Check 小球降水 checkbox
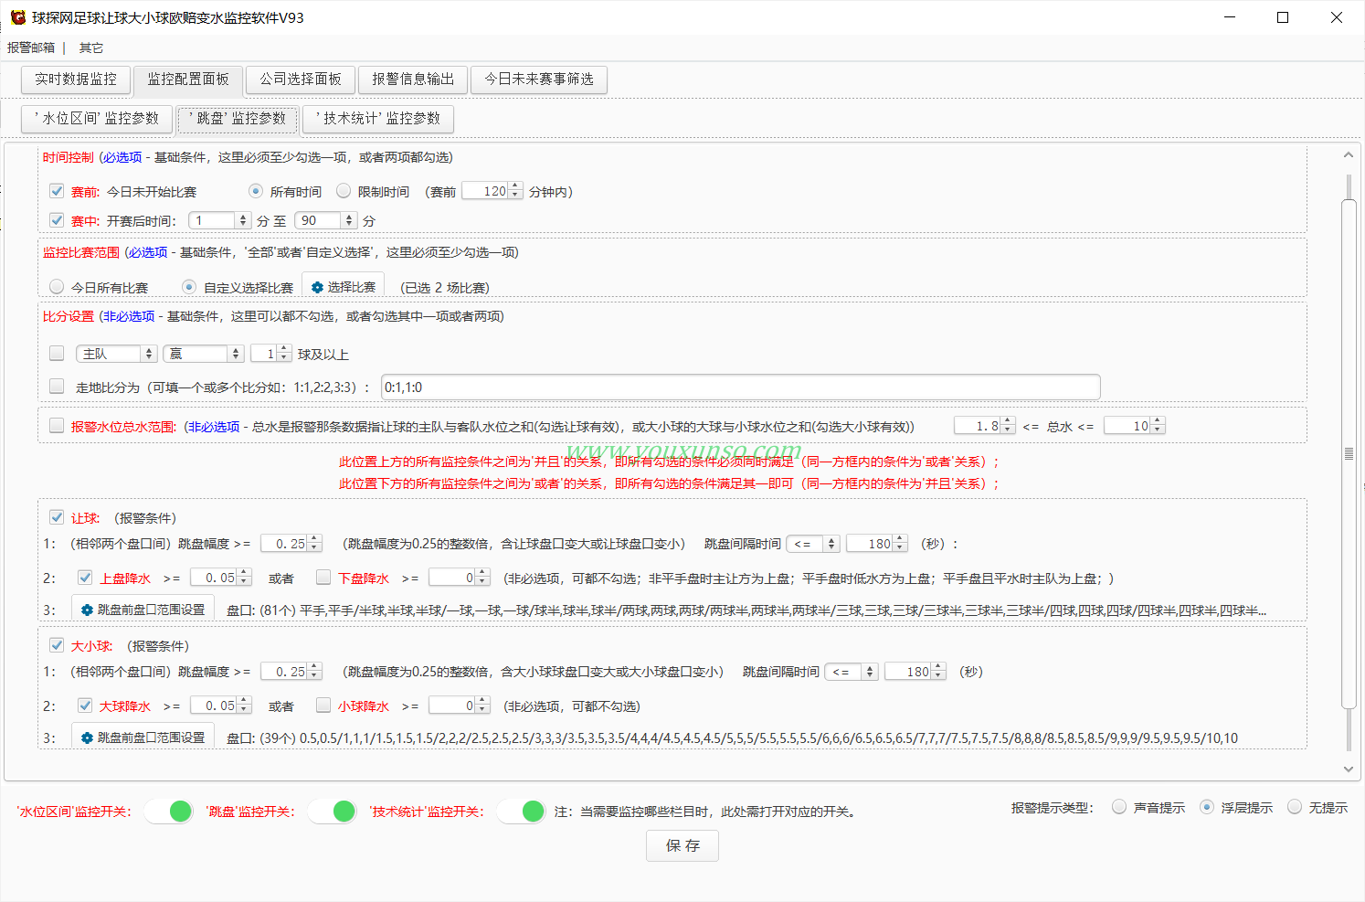The height and width of the screenshot is (902, 1365). tap(323, 706)
